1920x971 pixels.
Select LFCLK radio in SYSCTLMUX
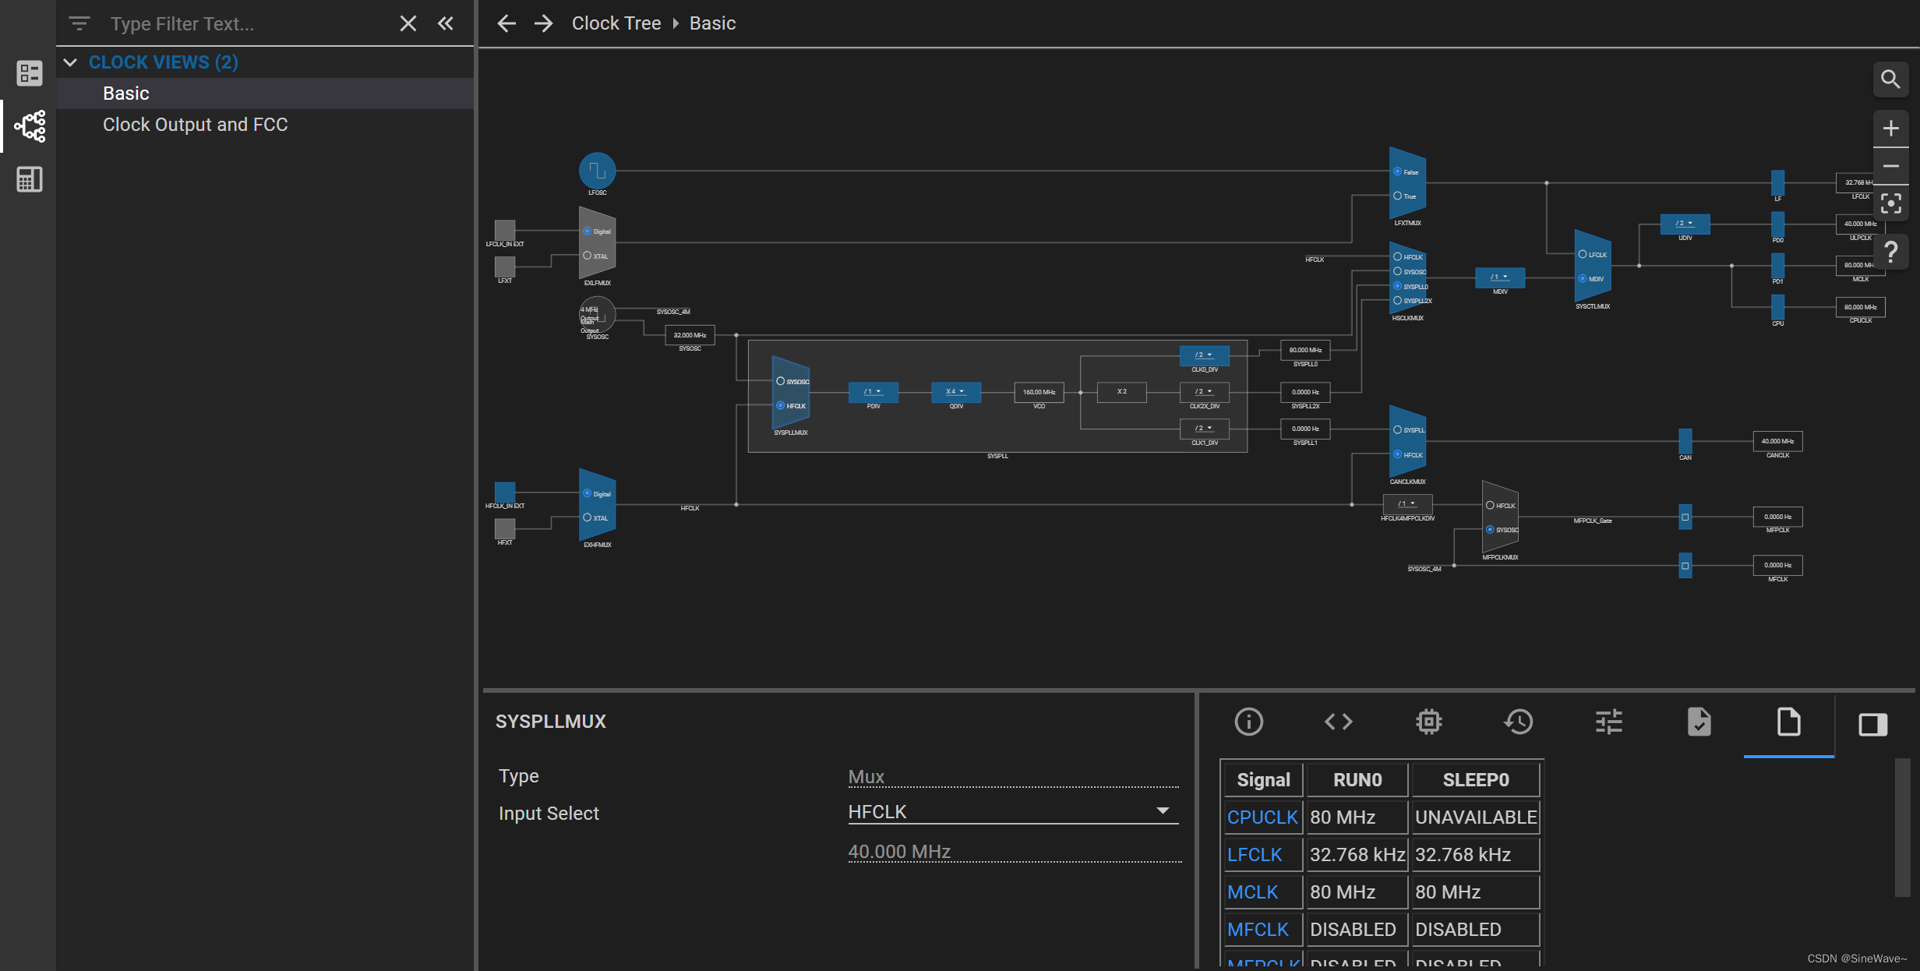(x=1583, y=254)
